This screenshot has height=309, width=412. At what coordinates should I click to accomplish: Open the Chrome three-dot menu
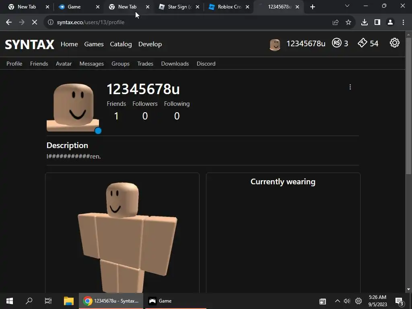pyautogui.click(x=403, y=23)
